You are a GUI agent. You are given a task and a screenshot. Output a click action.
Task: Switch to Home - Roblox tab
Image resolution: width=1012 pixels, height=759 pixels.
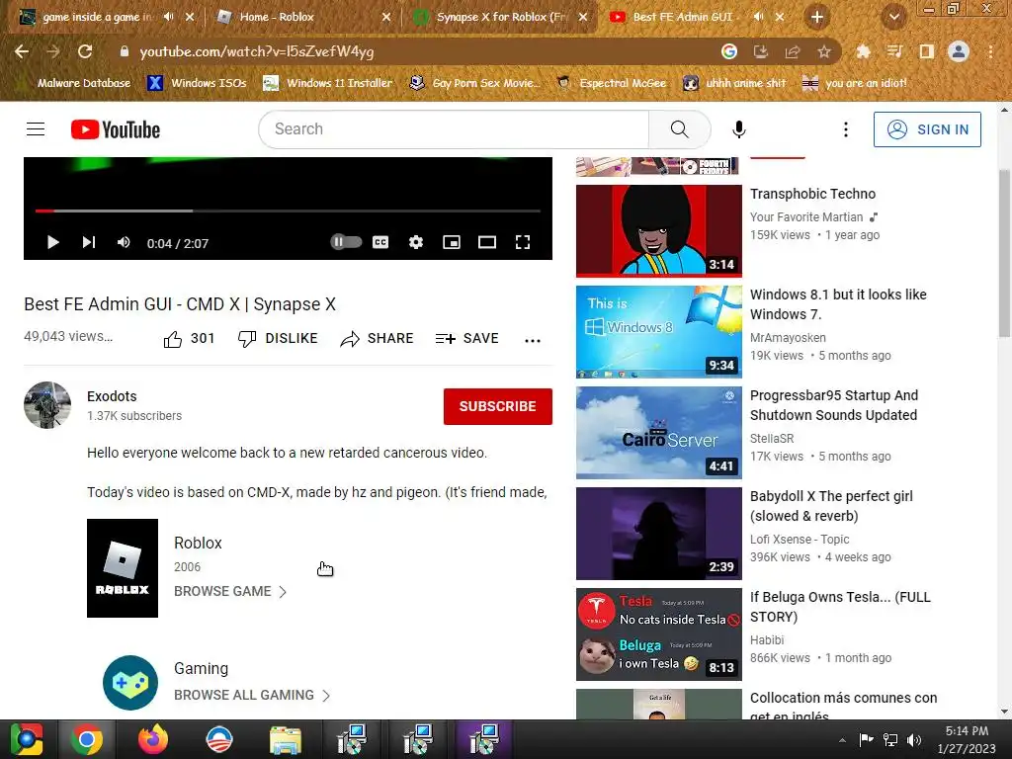coord(303,17)
